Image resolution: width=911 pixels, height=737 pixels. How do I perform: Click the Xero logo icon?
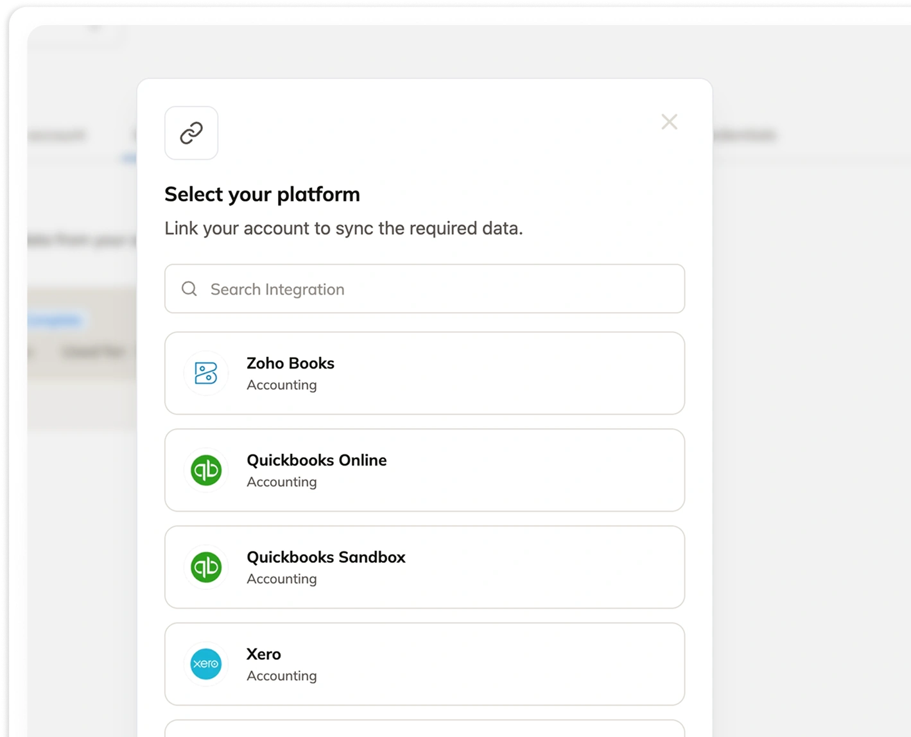point(206,664)
